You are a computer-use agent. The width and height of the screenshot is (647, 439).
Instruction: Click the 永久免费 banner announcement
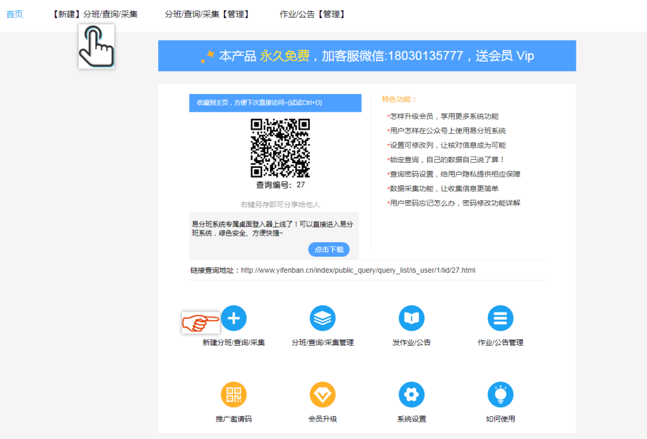pyautogui.click(x=367, y=56)
